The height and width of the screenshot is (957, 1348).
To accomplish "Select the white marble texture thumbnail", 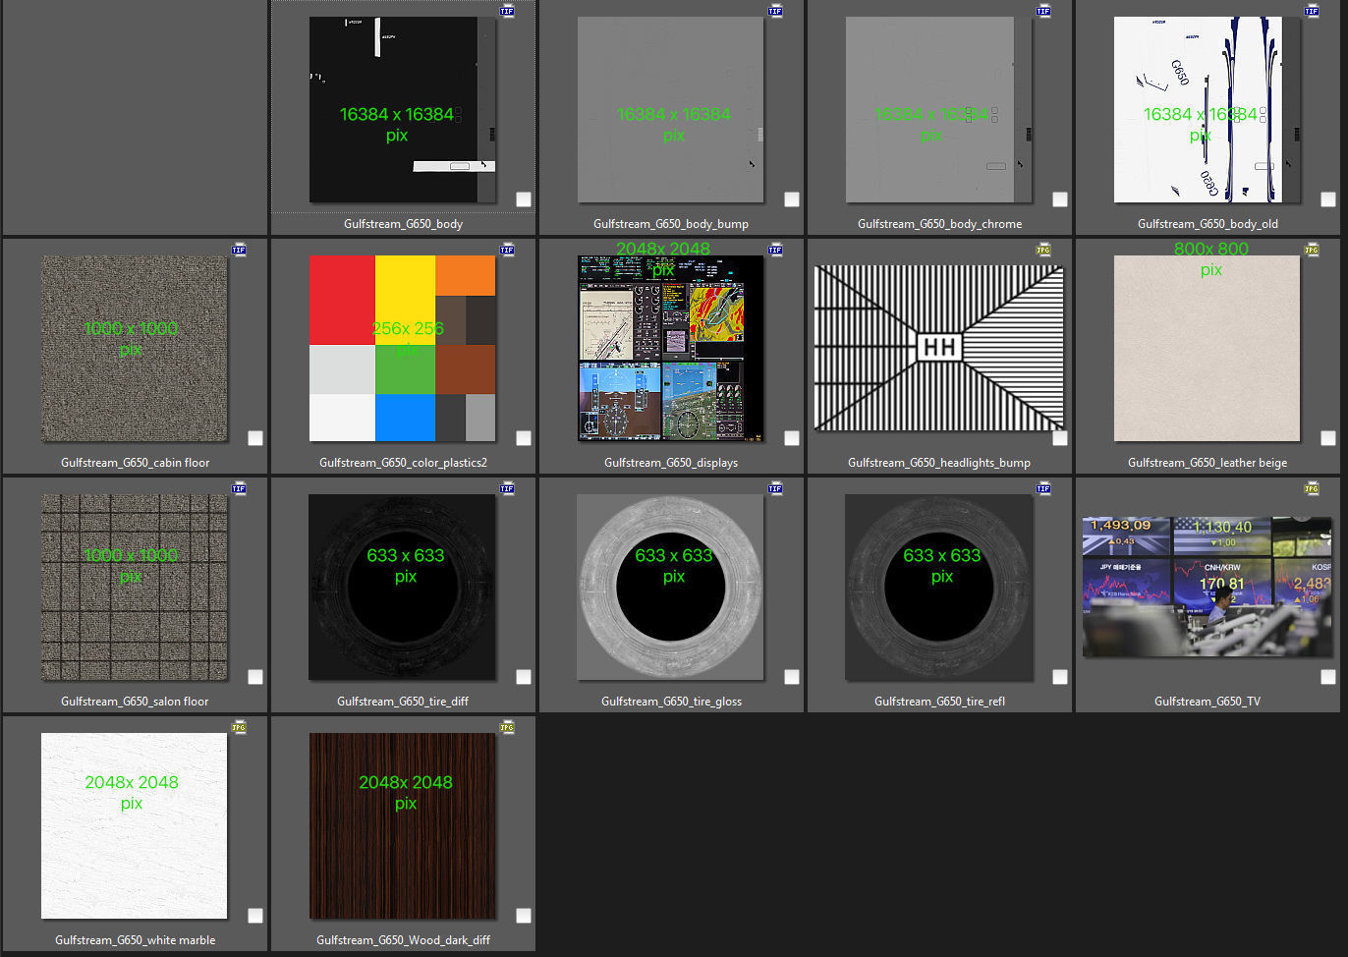I will pos(135,825).
